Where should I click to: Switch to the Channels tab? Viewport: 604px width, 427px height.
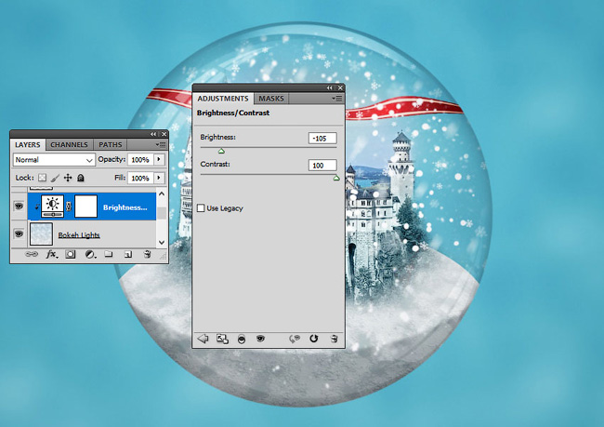tap(70, 144)
